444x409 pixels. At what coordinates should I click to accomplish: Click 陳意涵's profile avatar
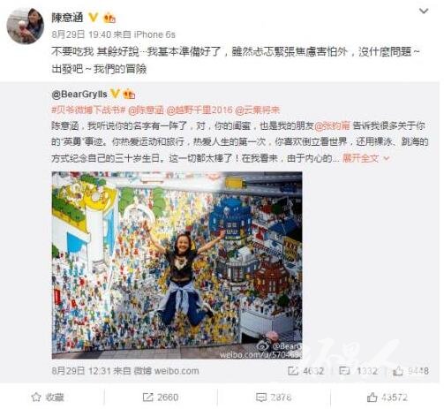click(26, 27)
